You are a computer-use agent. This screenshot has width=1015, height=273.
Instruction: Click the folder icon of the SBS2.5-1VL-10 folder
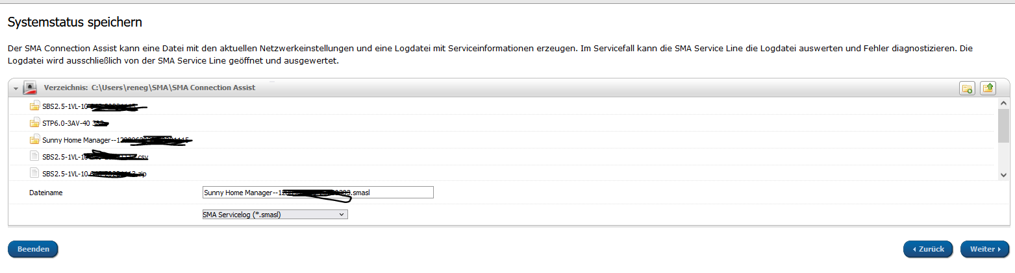pos(34,106)
